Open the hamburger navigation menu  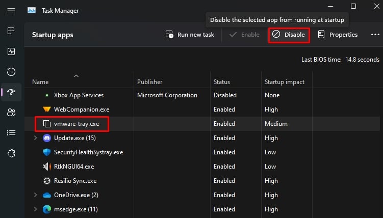(x=11, y=11)
